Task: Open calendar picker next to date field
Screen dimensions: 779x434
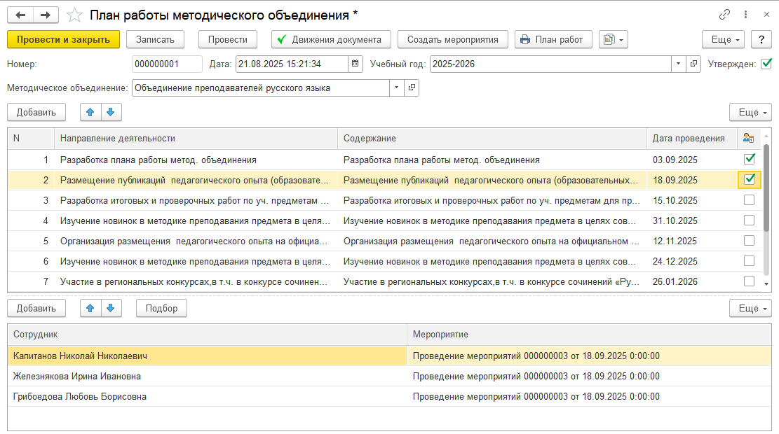Action: click(x=355, y=64)
